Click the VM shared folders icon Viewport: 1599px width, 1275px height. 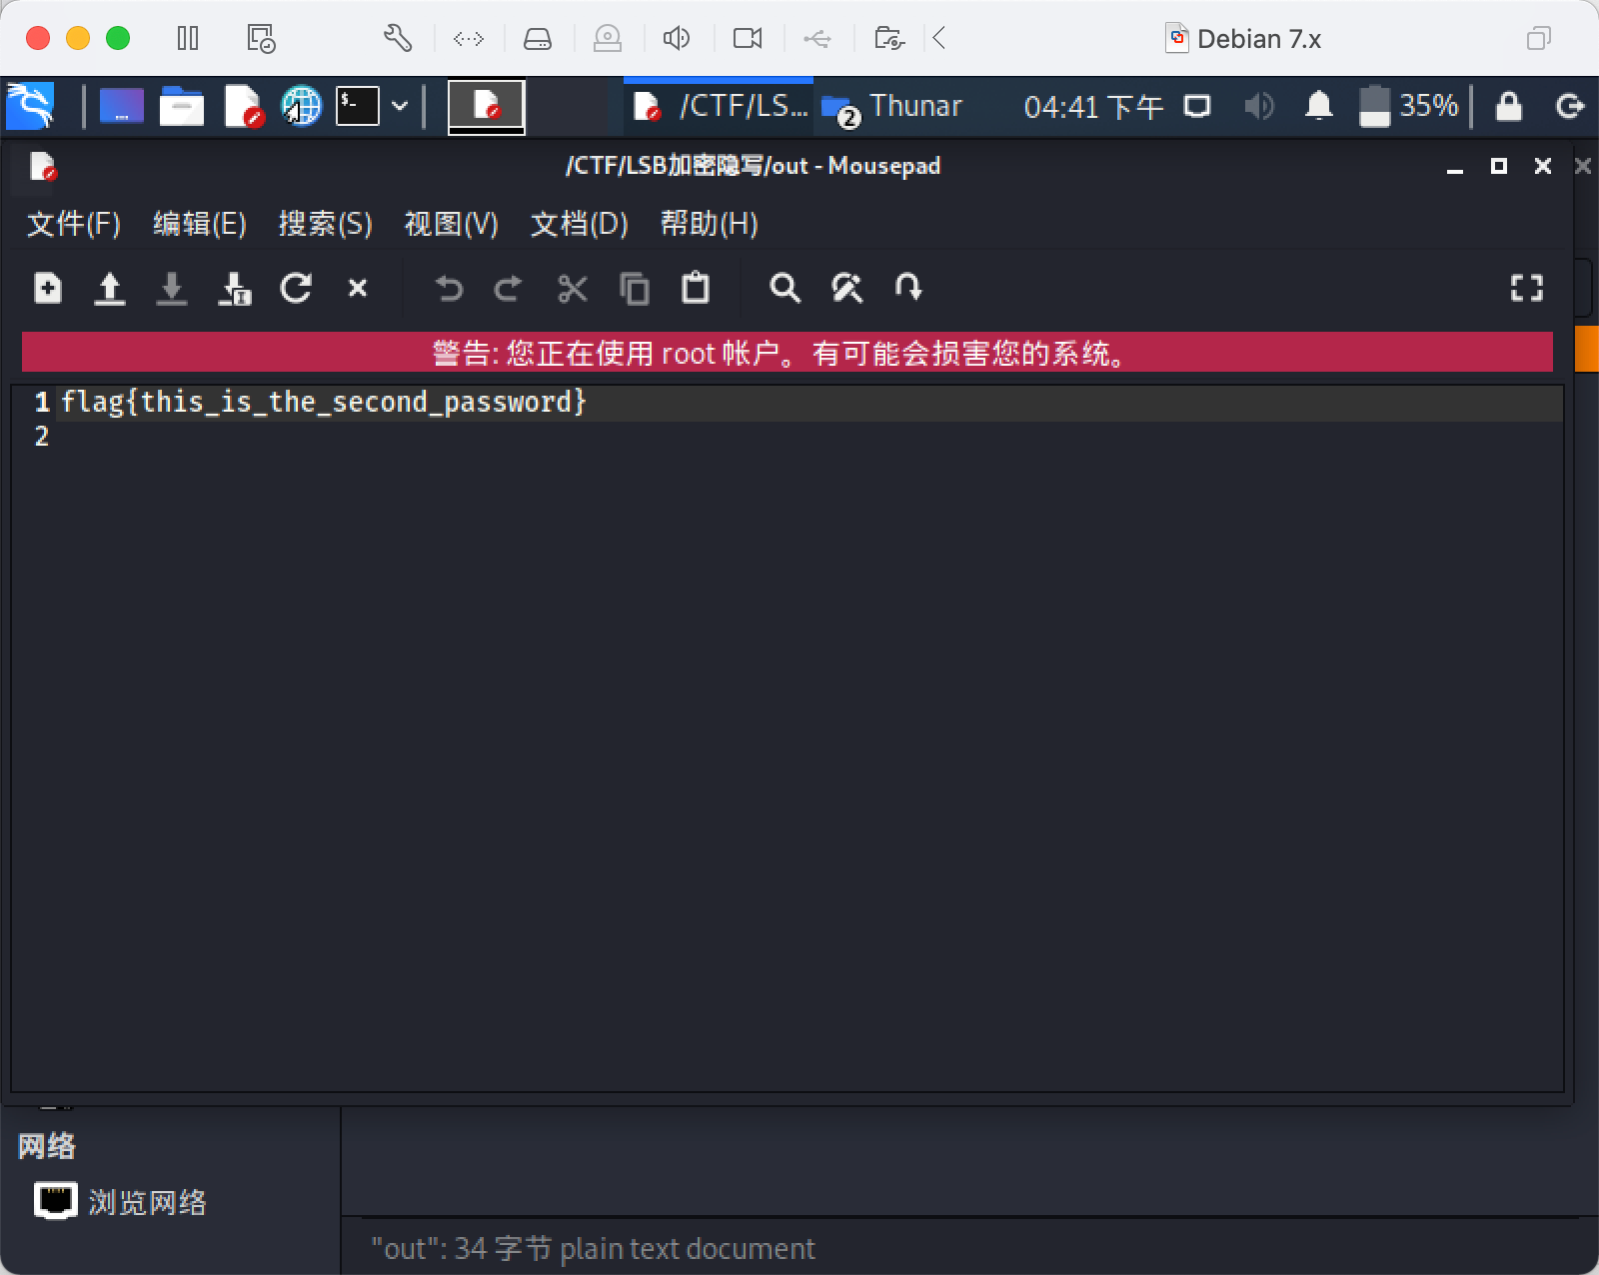(888, 39)
